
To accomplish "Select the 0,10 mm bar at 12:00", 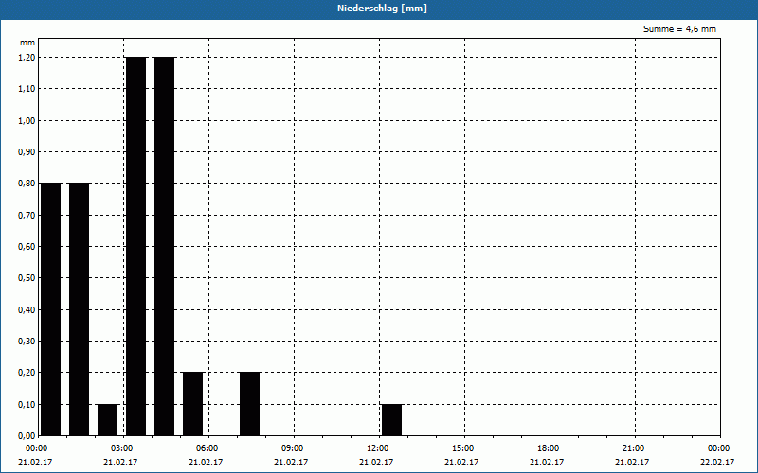I will click(x=391, y=420).
